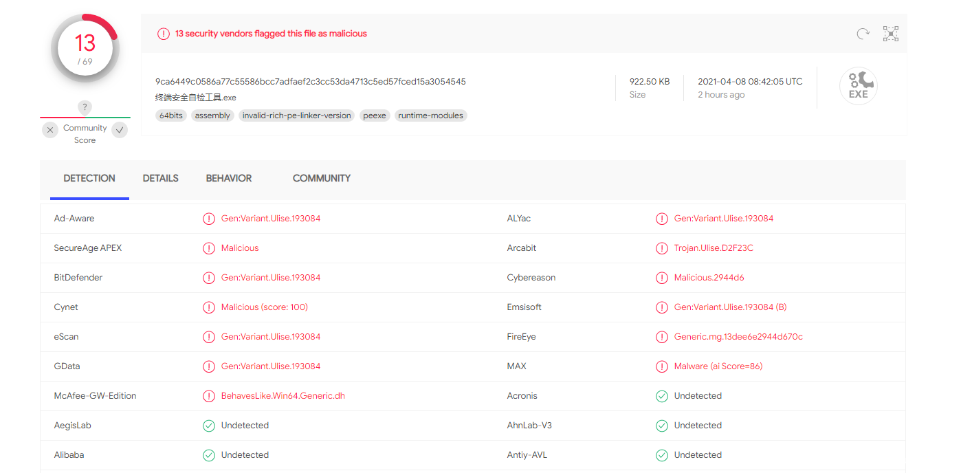972x473 pixels.
Task: Click the file SHA-256 hash text
Action: pos(311,82)
